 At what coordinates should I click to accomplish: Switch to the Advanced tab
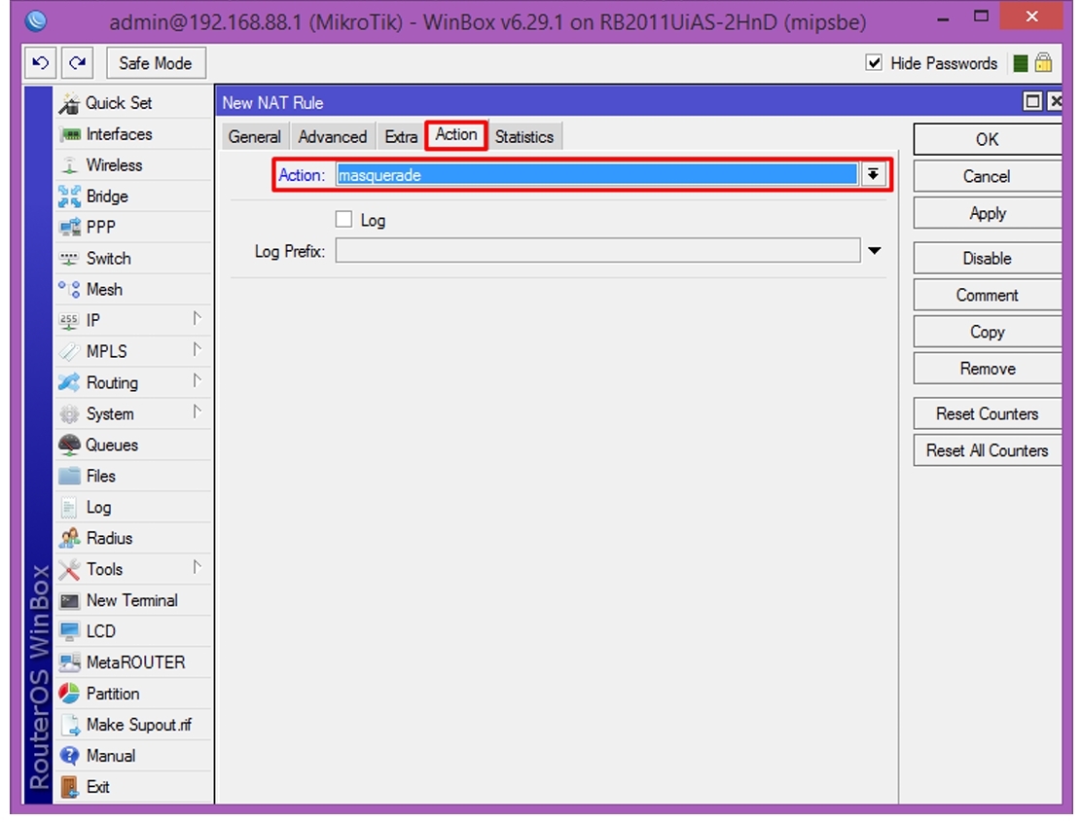[x=333, y=137]
